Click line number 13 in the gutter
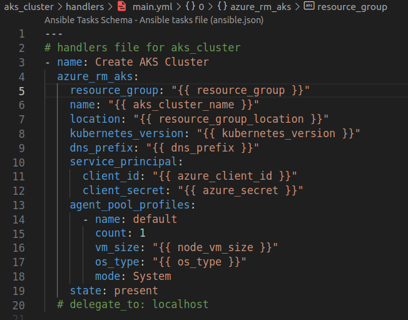408x320 pixels. click(x=19, y=204)
